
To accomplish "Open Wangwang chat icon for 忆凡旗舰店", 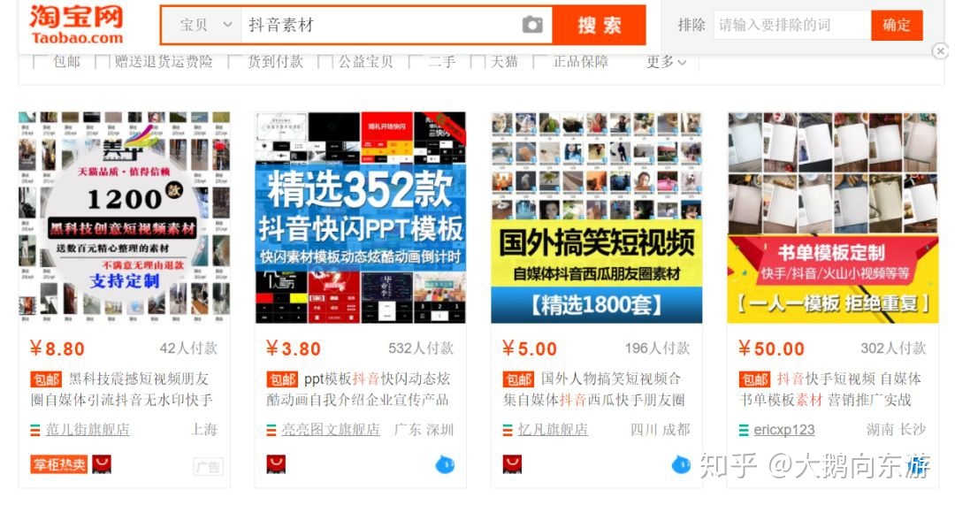I will tap(681, 465).
